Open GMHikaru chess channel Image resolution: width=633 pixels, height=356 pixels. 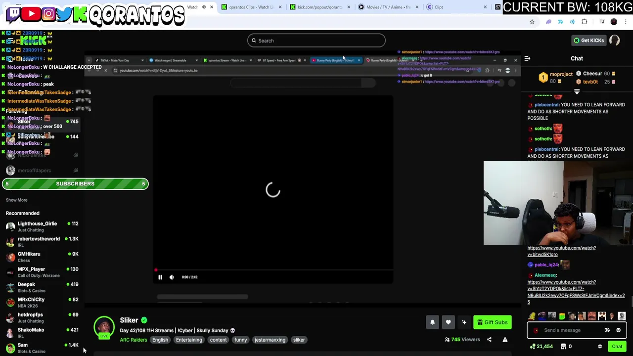coord(42,257)
